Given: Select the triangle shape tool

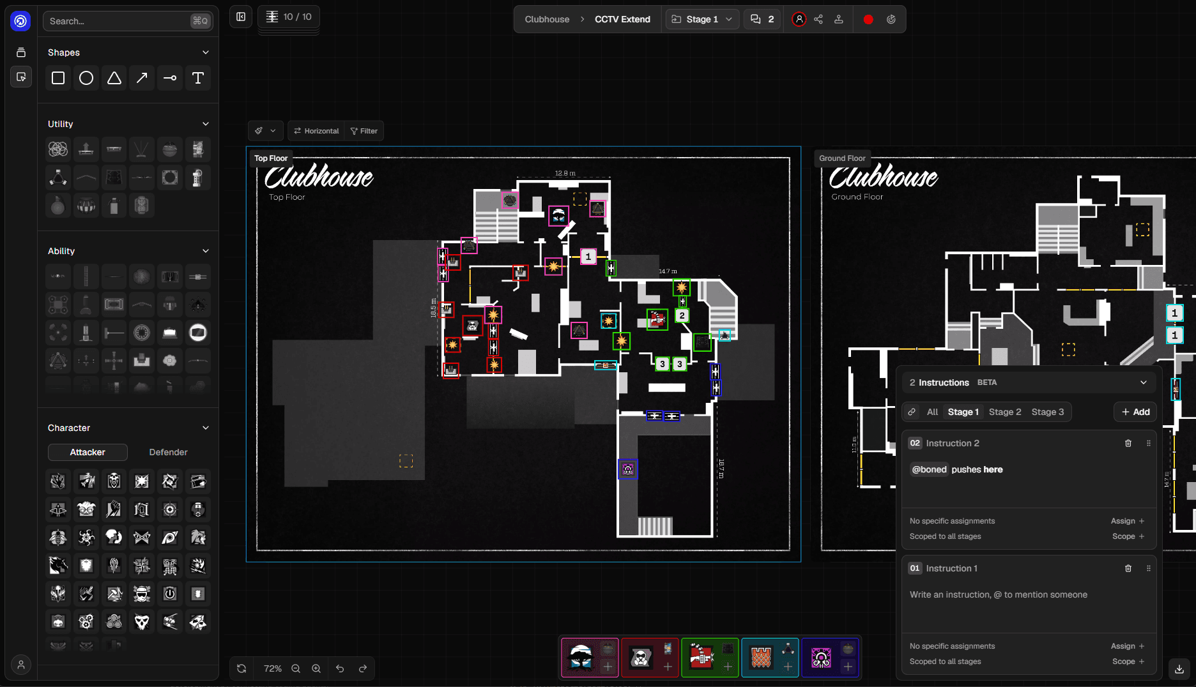Looking at the screenshot, I should pos(114,78).
